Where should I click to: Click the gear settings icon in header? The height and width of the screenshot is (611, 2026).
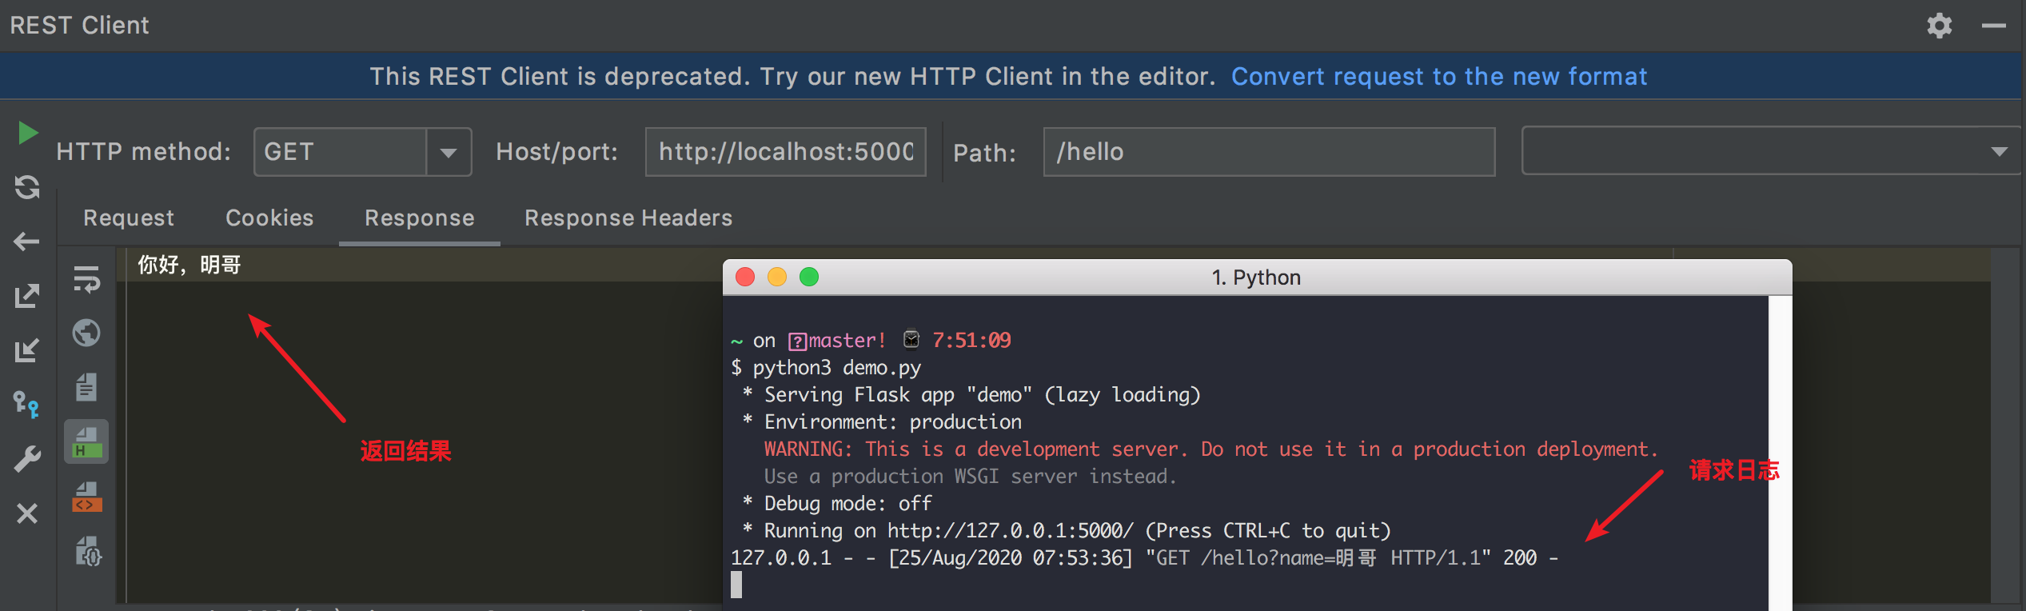tap(1940, 26)
